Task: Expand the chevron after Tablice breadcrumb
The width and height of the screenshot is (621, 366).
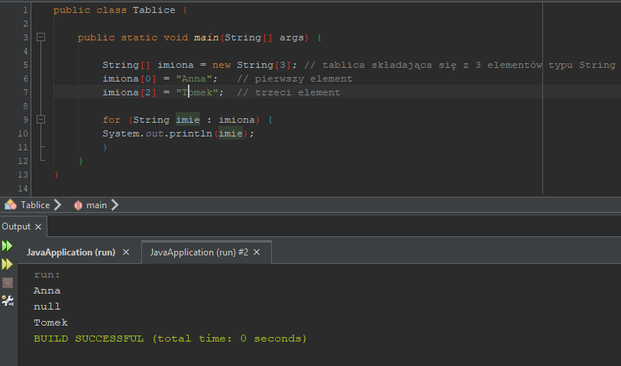Action: [x=57, y=205]
